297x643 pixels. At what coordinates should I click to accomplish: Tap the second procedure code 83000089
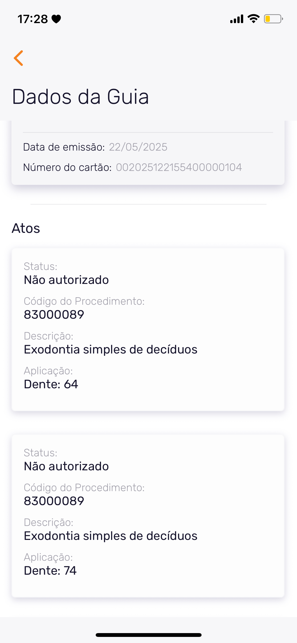pyautogui.click(x=54, y=501)
